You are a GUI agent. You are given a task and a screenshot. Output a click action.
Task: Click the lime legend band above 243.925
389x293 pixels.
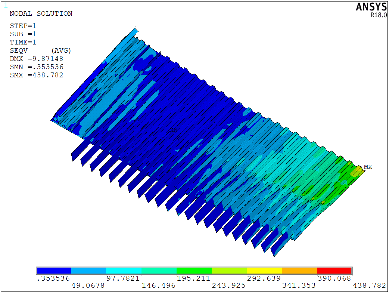(x=229, y=271)
